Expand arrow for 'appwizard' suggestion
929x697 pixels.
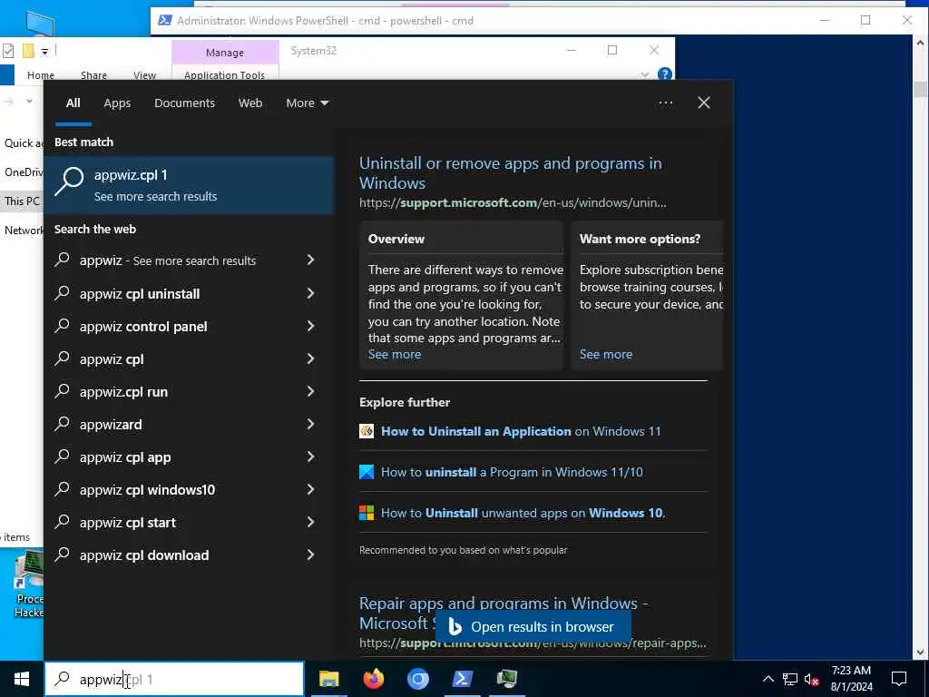click(x=310, y=424)
